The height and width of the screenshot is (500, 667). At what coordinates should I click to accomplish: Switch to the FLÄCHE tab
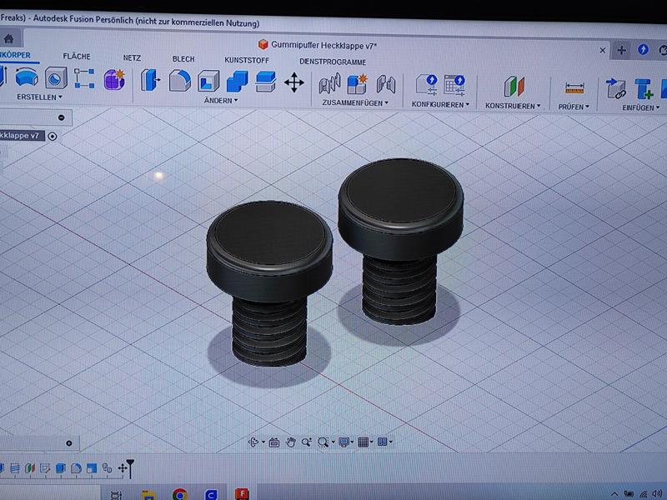[77, 57]
